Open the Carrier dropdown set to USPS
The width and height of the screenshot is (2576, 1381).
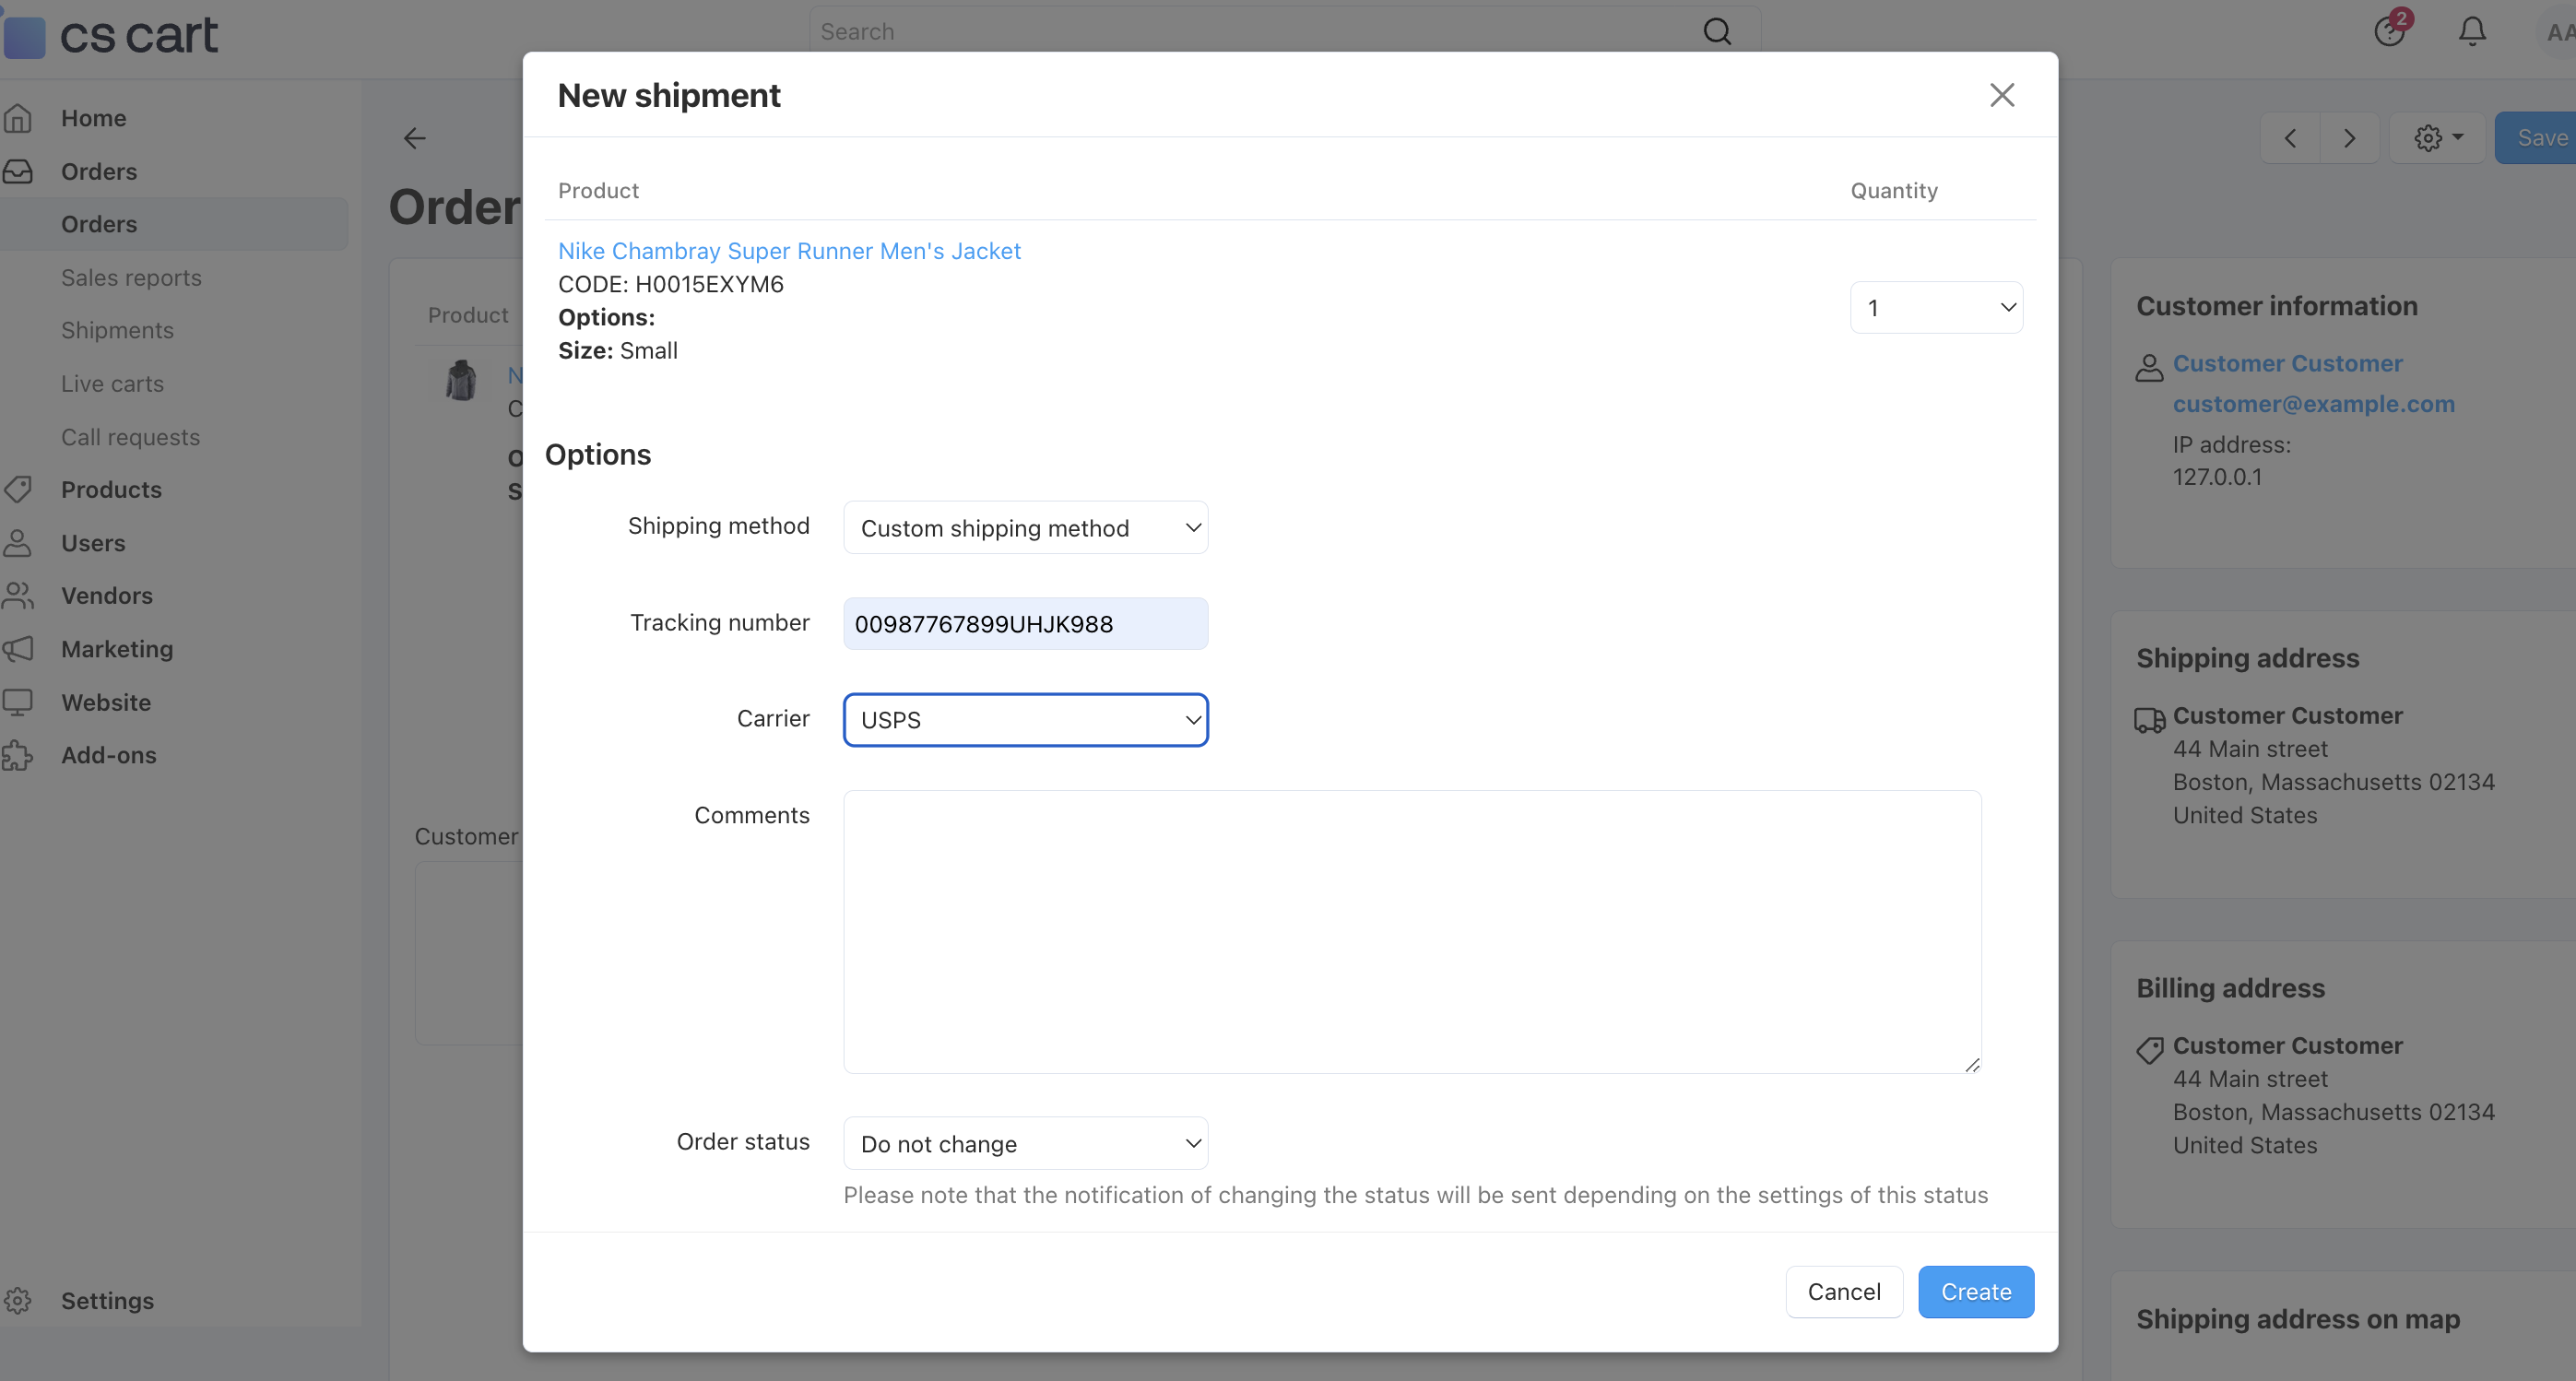click(1025, 719)
